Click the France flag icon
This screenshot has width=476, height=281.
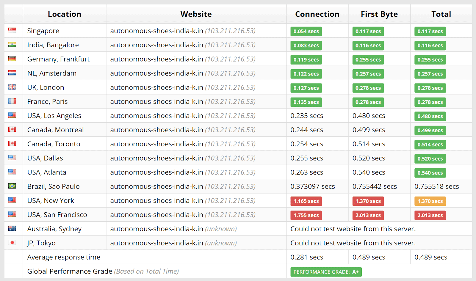(x=12, y=101)
